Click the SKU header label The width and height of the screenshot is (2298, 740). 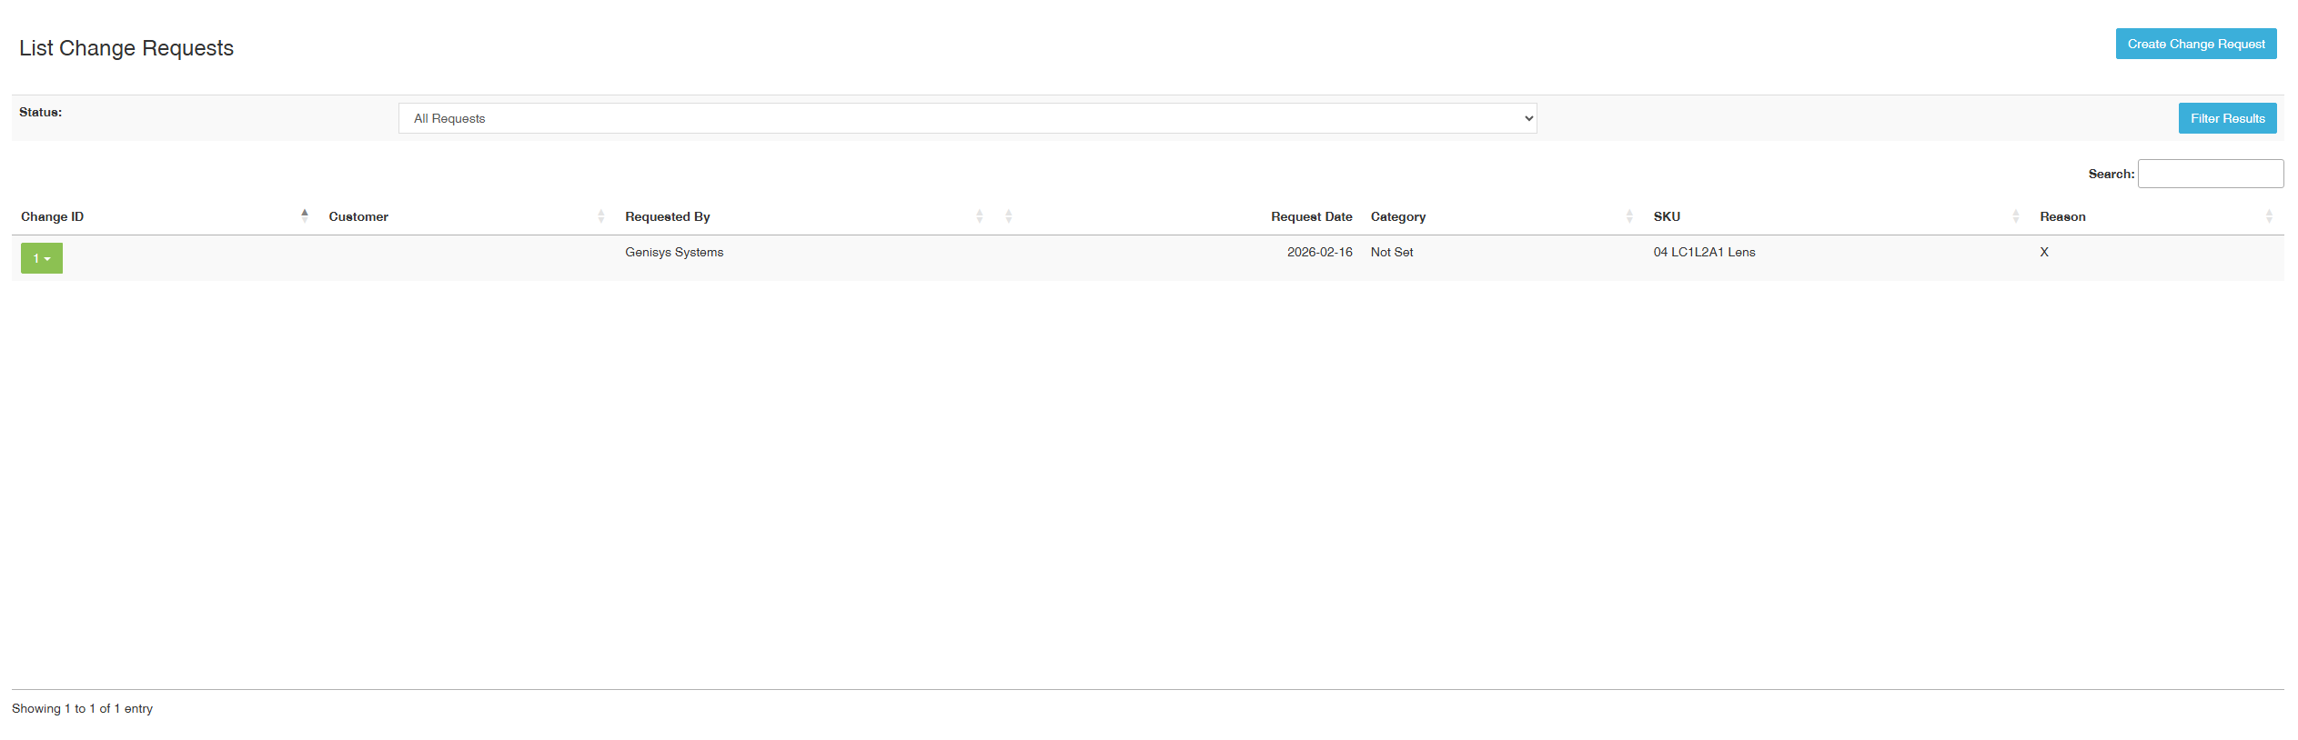tap(1667, 216)
